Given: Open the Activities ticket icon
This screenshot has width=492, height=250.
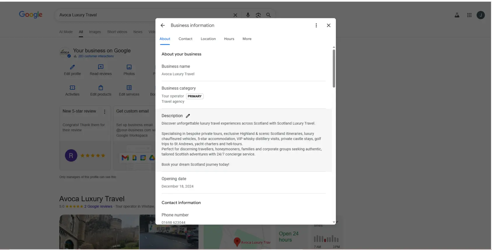Looking at the screenshot, I should click(72, 88).
